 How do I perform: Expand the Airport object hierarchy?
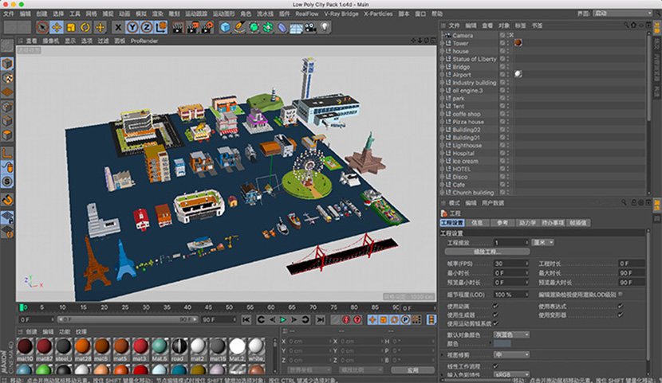[x=442, y=75]
